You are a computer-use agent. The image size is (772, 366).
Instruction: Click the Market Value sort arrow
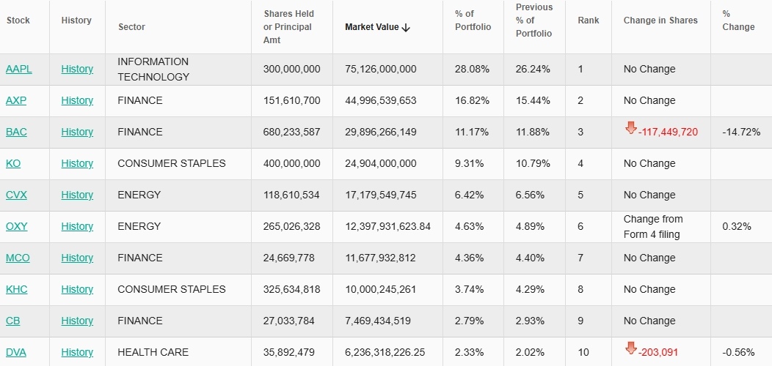(406, 27)
